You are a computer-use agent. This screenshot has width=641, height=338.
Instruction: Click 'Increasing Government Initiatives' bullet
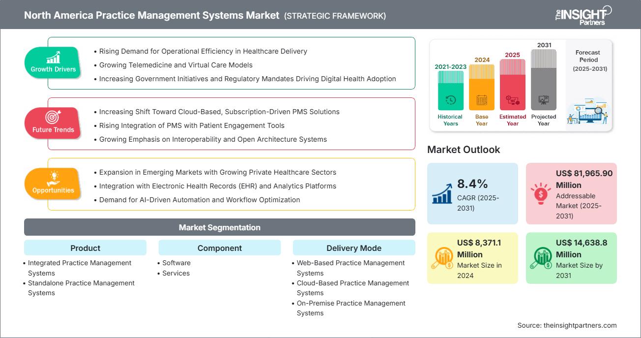click(x=247, y=79)
